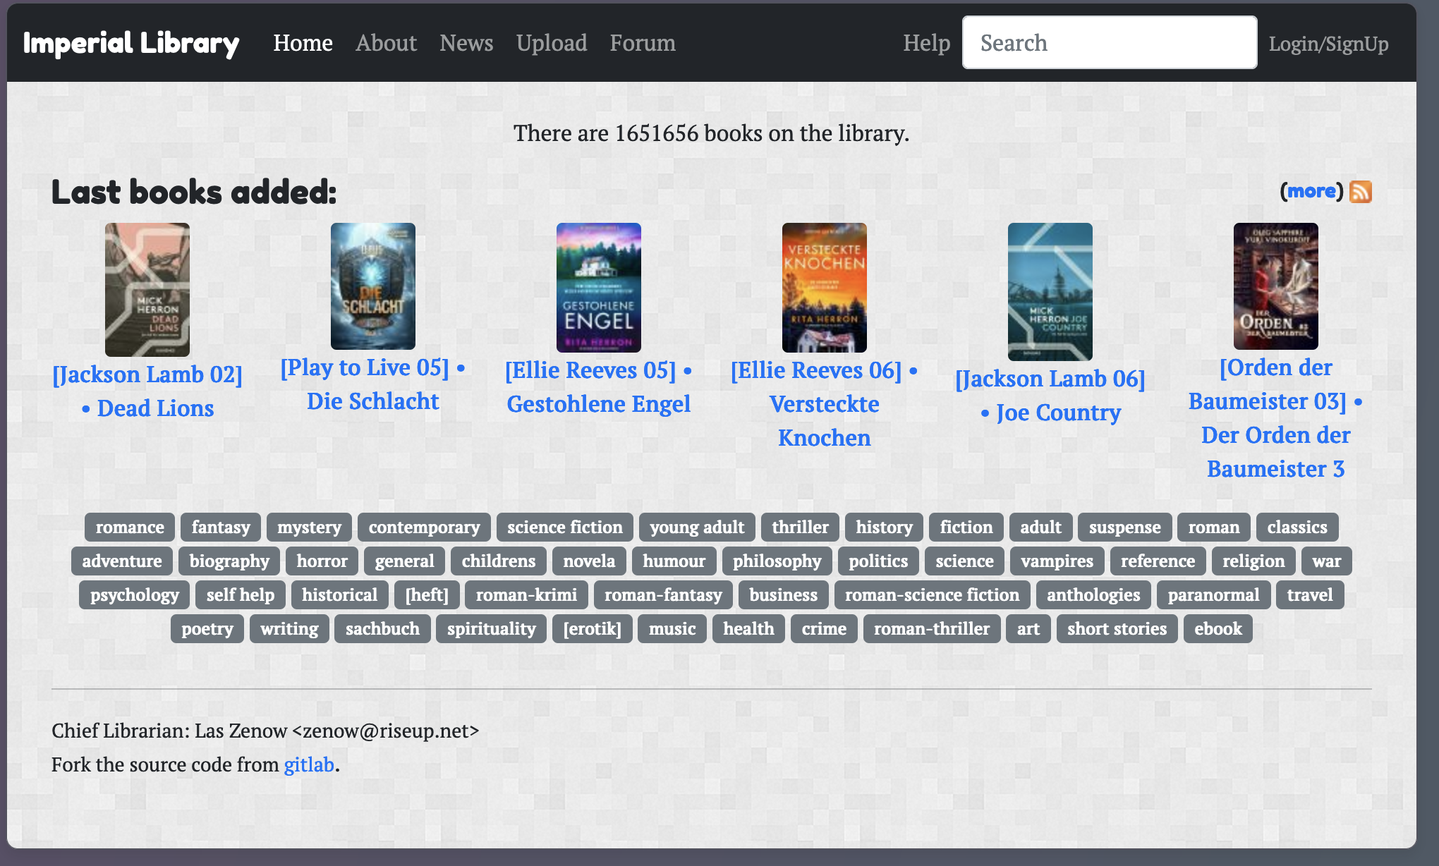Open the About page

point(386,43)
